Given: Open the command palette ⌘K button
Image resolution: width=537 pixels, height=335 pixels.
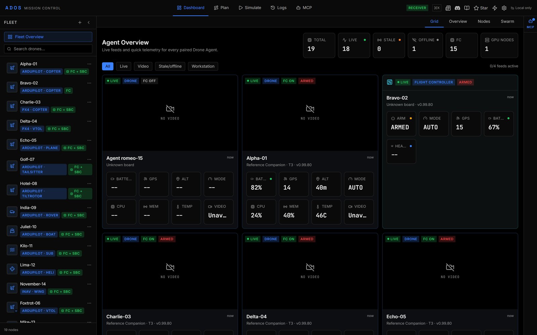Looking at the screenshot, I should 437,8.
